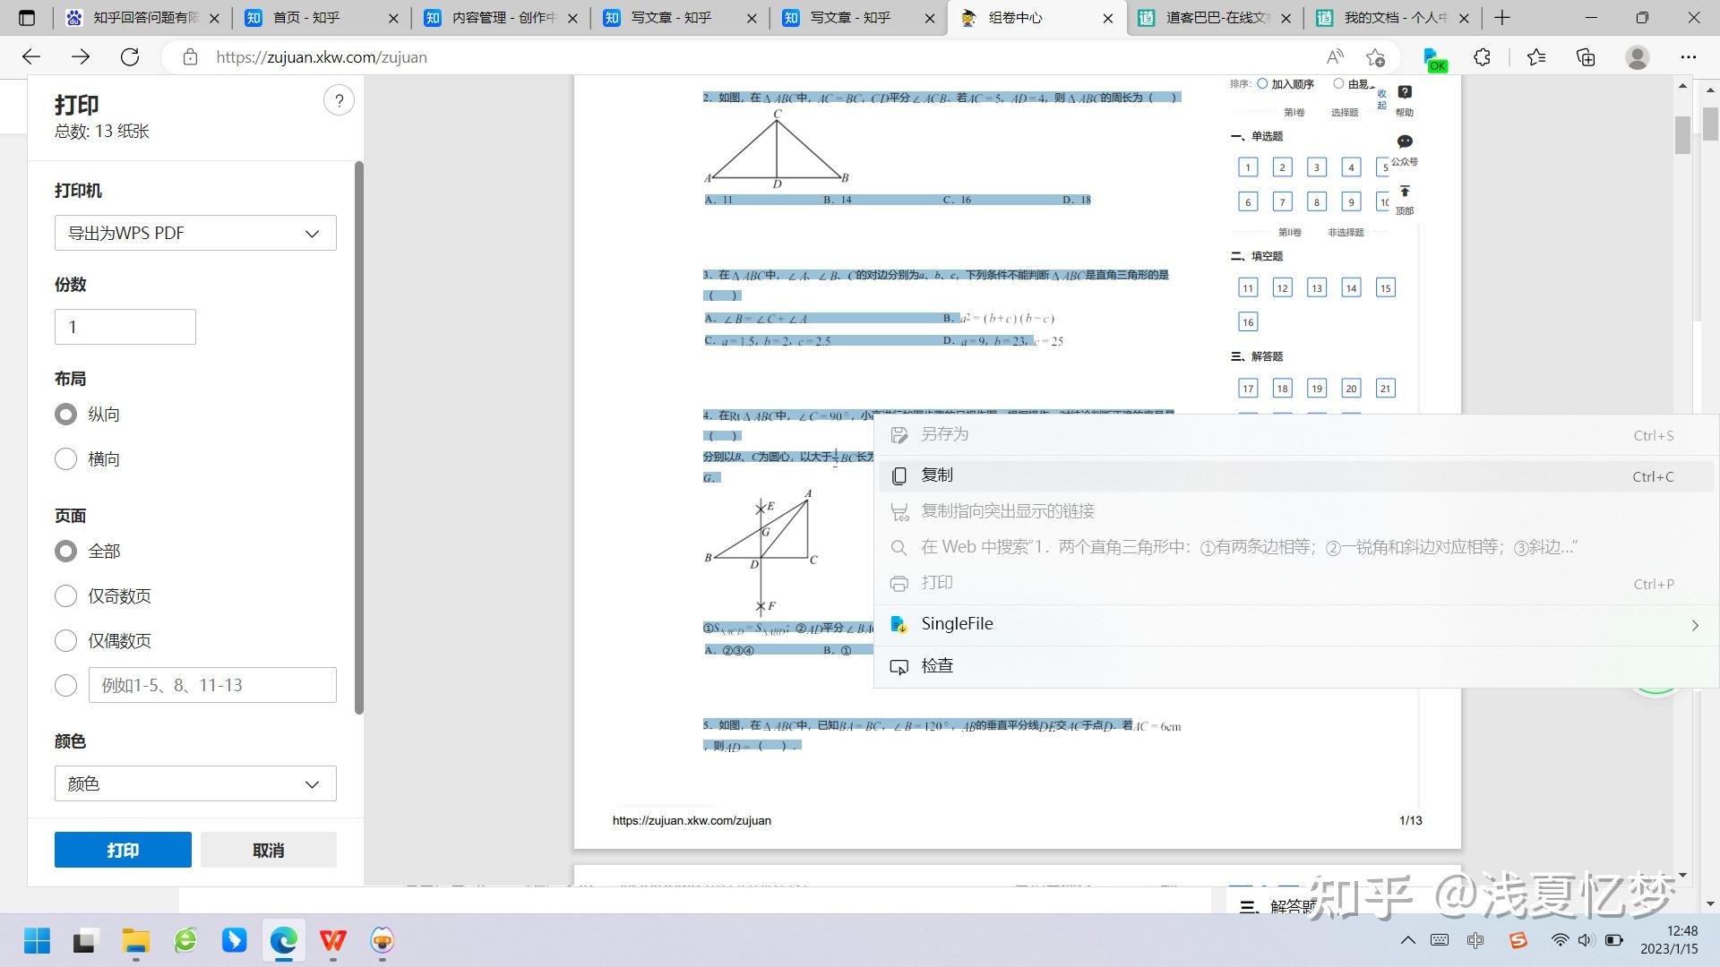Click the Collections icon in the toolbar
This screenshot has width=1720, height=967.
[x=1586, y=57]
